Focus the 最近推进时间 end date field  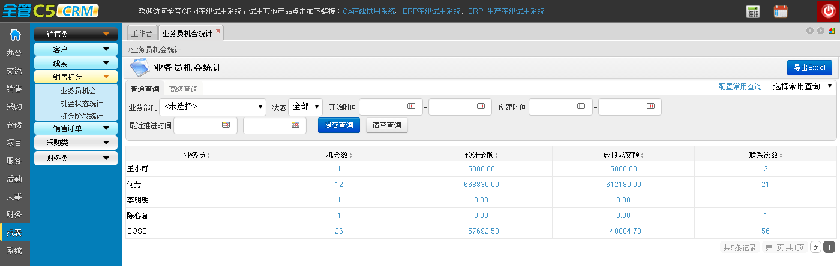[275, 125]
